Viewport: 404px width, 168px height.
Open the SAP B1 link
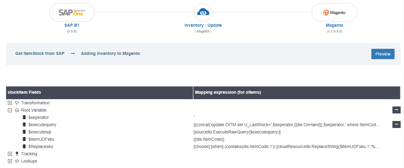point(72,25)
